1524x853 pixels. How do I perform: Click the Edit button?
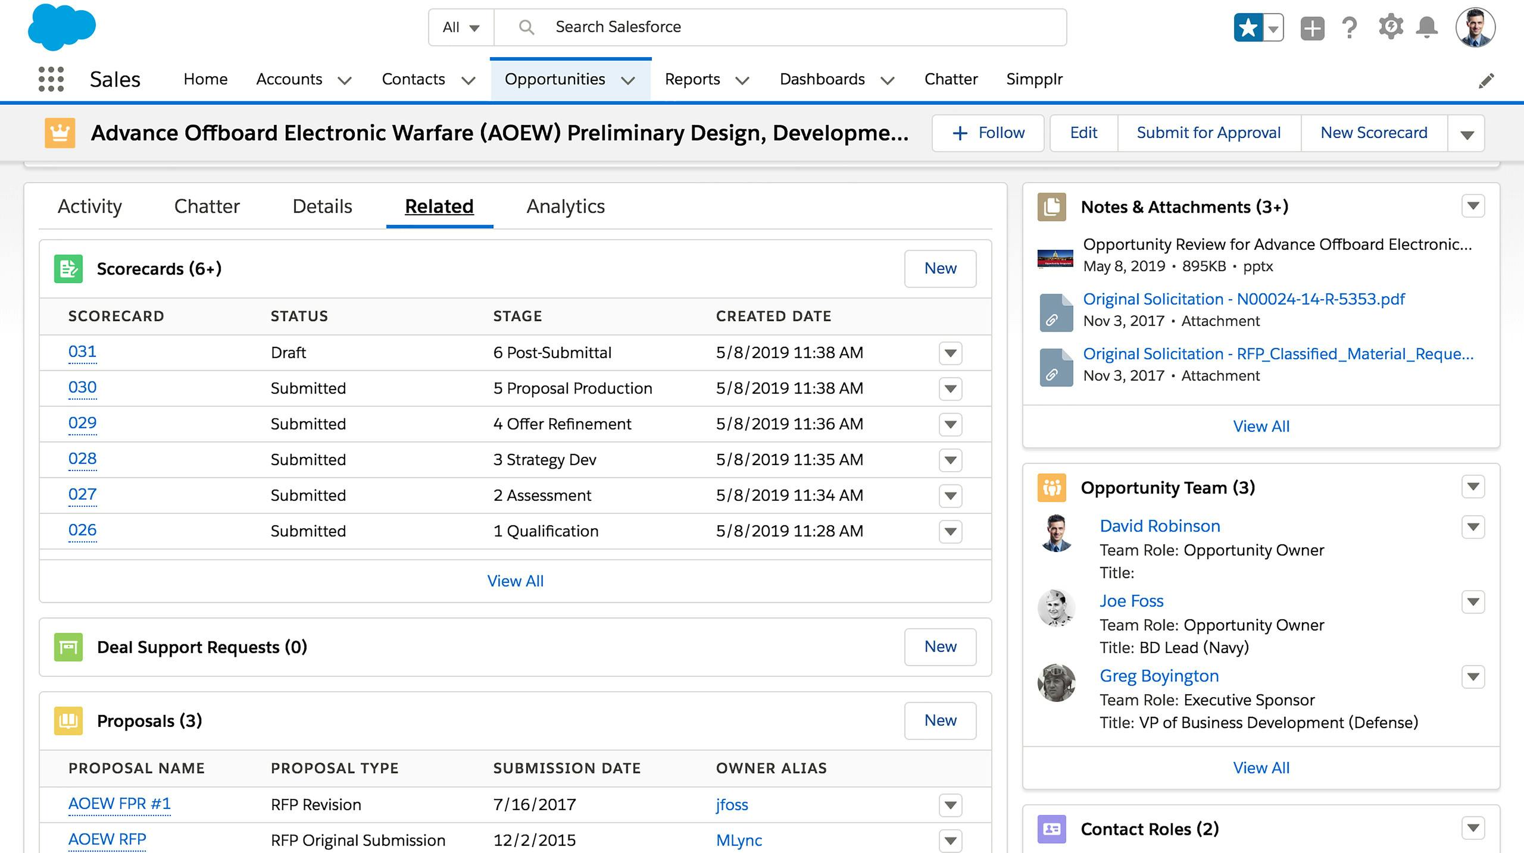point(1083,133)
